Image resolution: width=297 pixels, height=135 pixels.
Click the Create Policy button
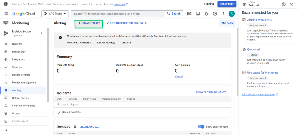[89, 23]
